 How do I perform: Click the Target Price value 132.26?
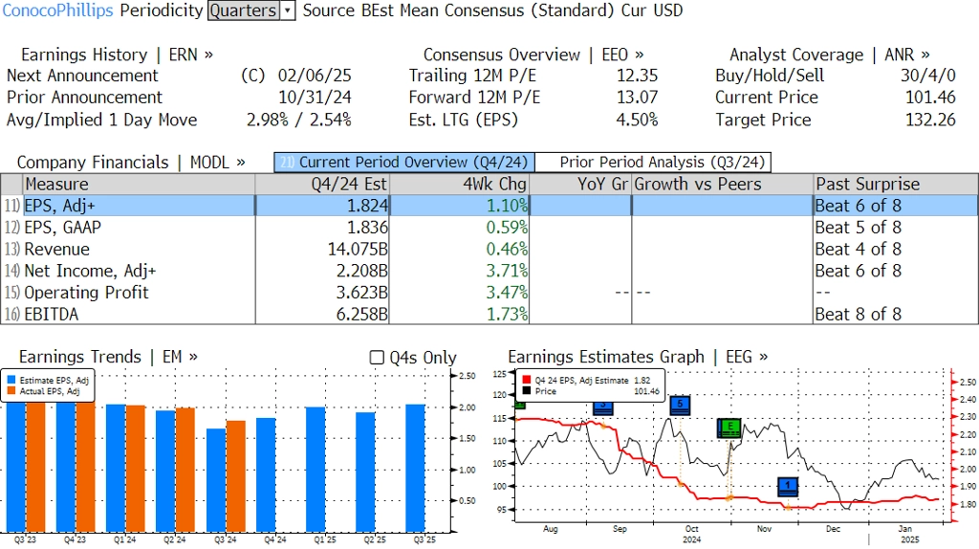(x=930, y=120)
